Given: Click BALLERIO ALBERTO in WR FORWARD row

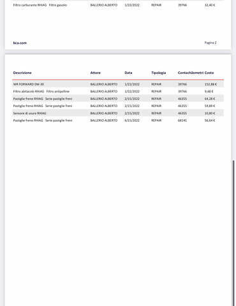Looking at the screenshot, I should (x=104, y=84).
